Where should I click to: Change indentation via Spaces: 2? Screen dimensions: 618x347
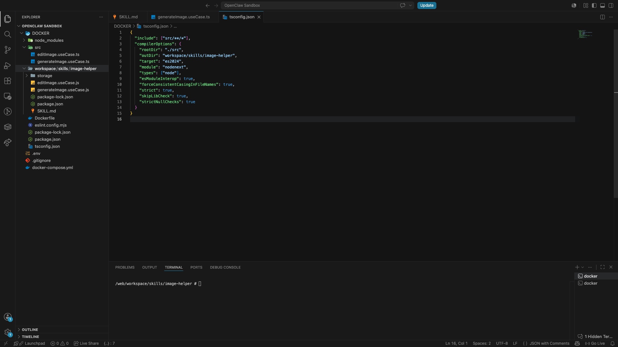coord(481,343)
